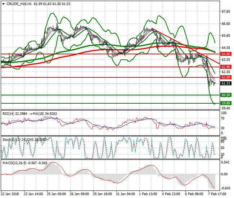The height and width of the screenshot is (198, 234).
Task: Select the 59.80 green support level label
Action: coord(226,103)
